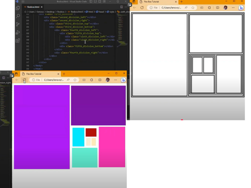This screenshot has height=188, width=251.
Task: Go back in lower Edge window
Action: (x=17, y=80)
